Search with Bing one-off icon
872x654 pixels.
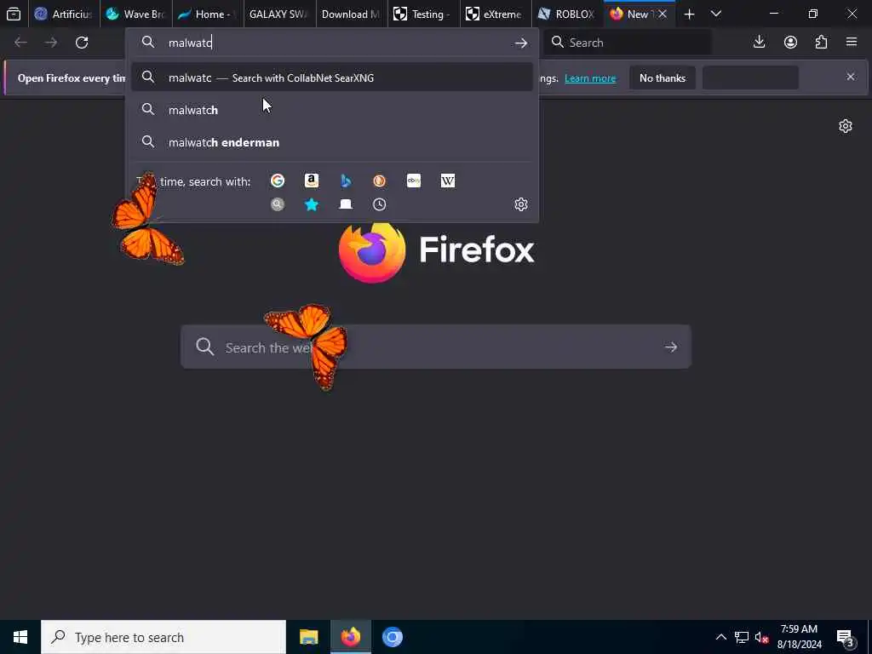click(x=346, y=181)
